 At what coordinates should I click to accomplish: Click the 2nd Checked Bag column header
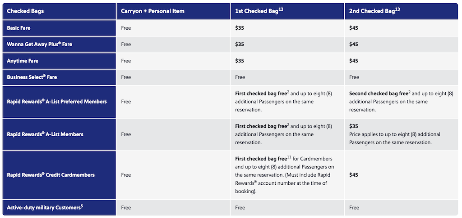(401, 11)
